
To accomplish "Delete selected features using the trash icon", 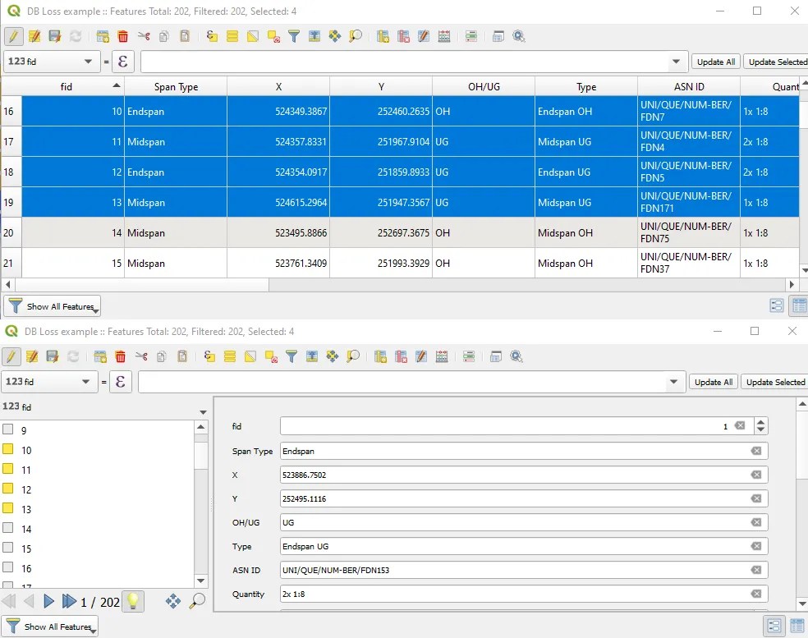I will coord(125,36).
